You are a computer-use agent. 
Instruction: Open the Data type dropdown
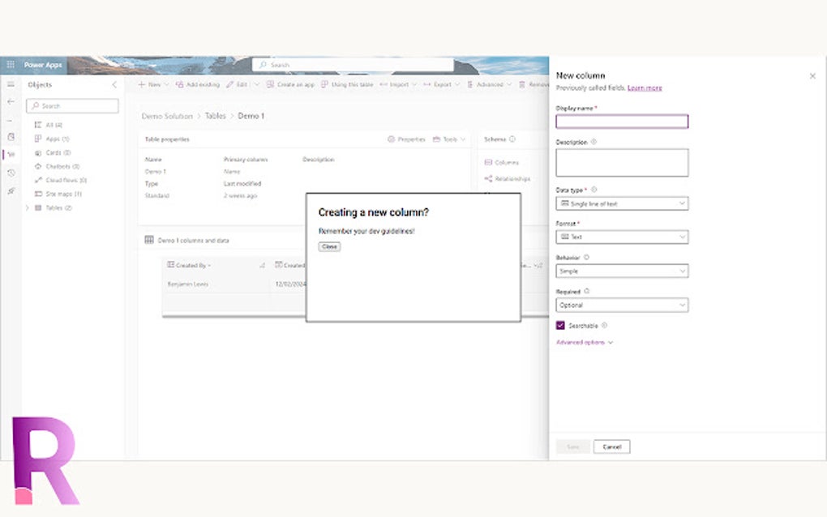(x=622, y=203)
